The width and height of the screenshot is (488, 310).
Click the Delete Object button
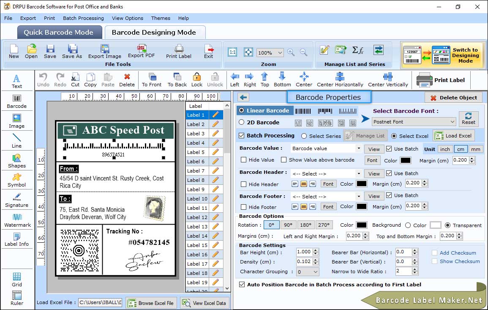pos(453,98)
